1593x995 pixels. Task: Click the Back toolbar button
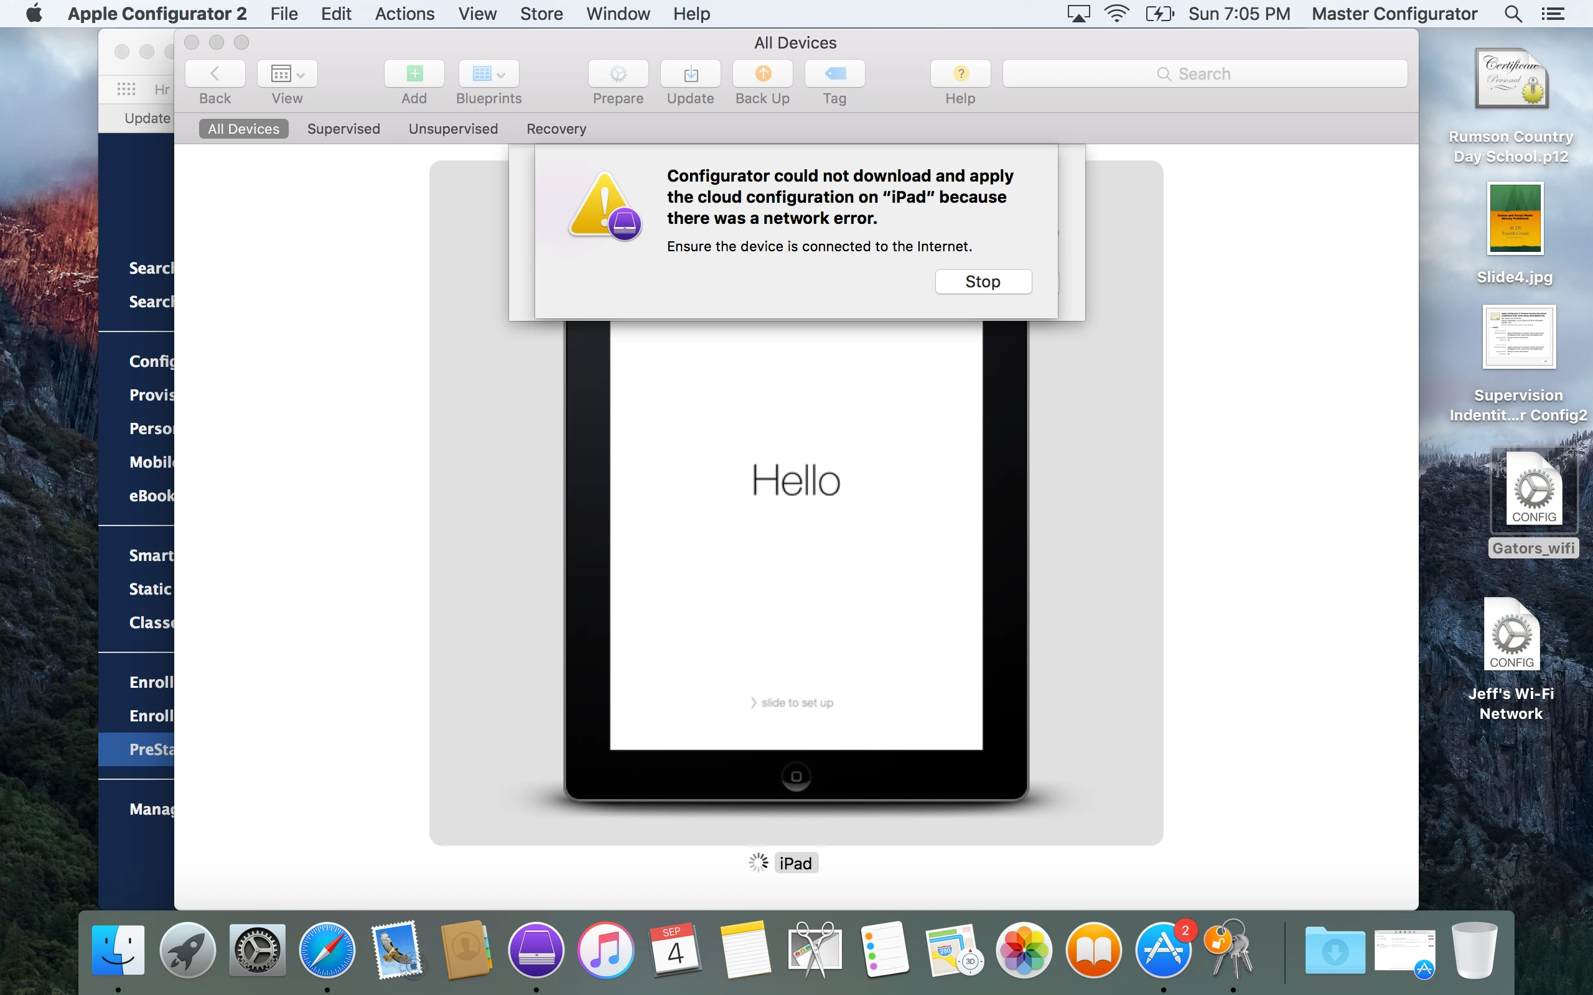(215, 73)
